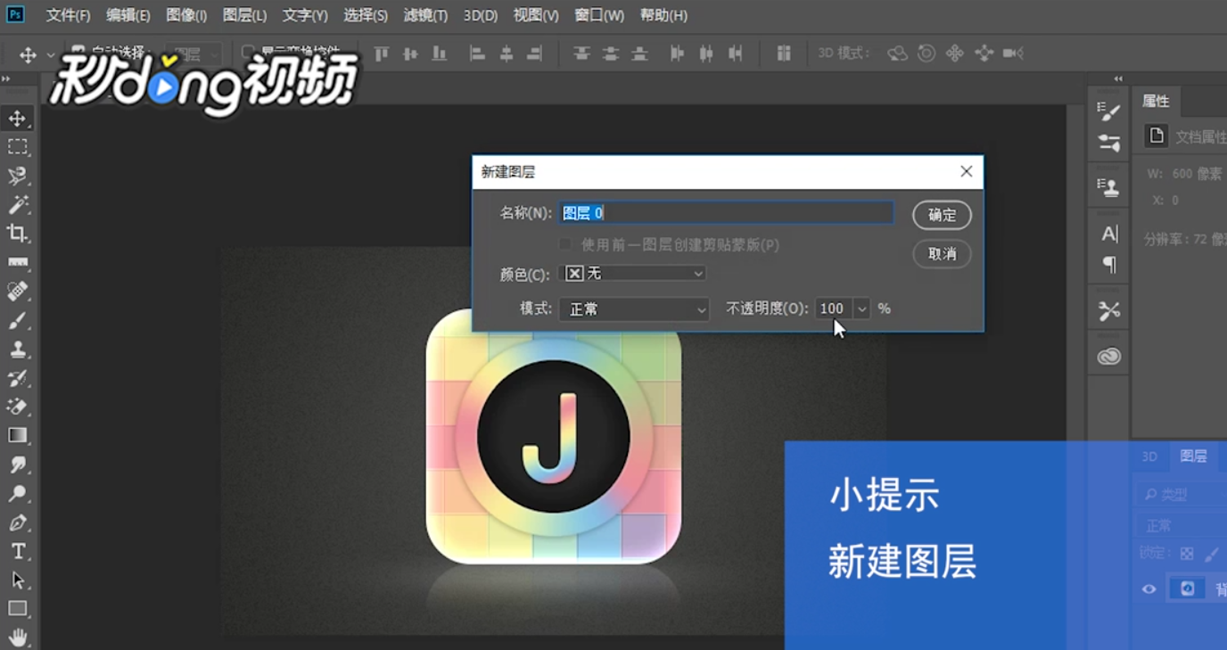Image resolution: width=1227 pixels, height=650 pixels.
Task: Select the Clone Stamp tool
Action: 18,349
